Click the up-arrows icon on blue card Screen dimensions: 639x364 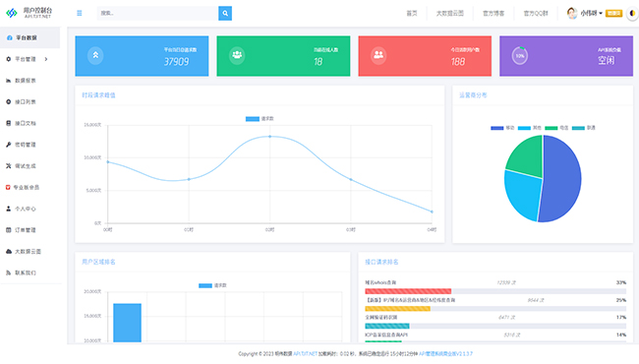[95, 55]
